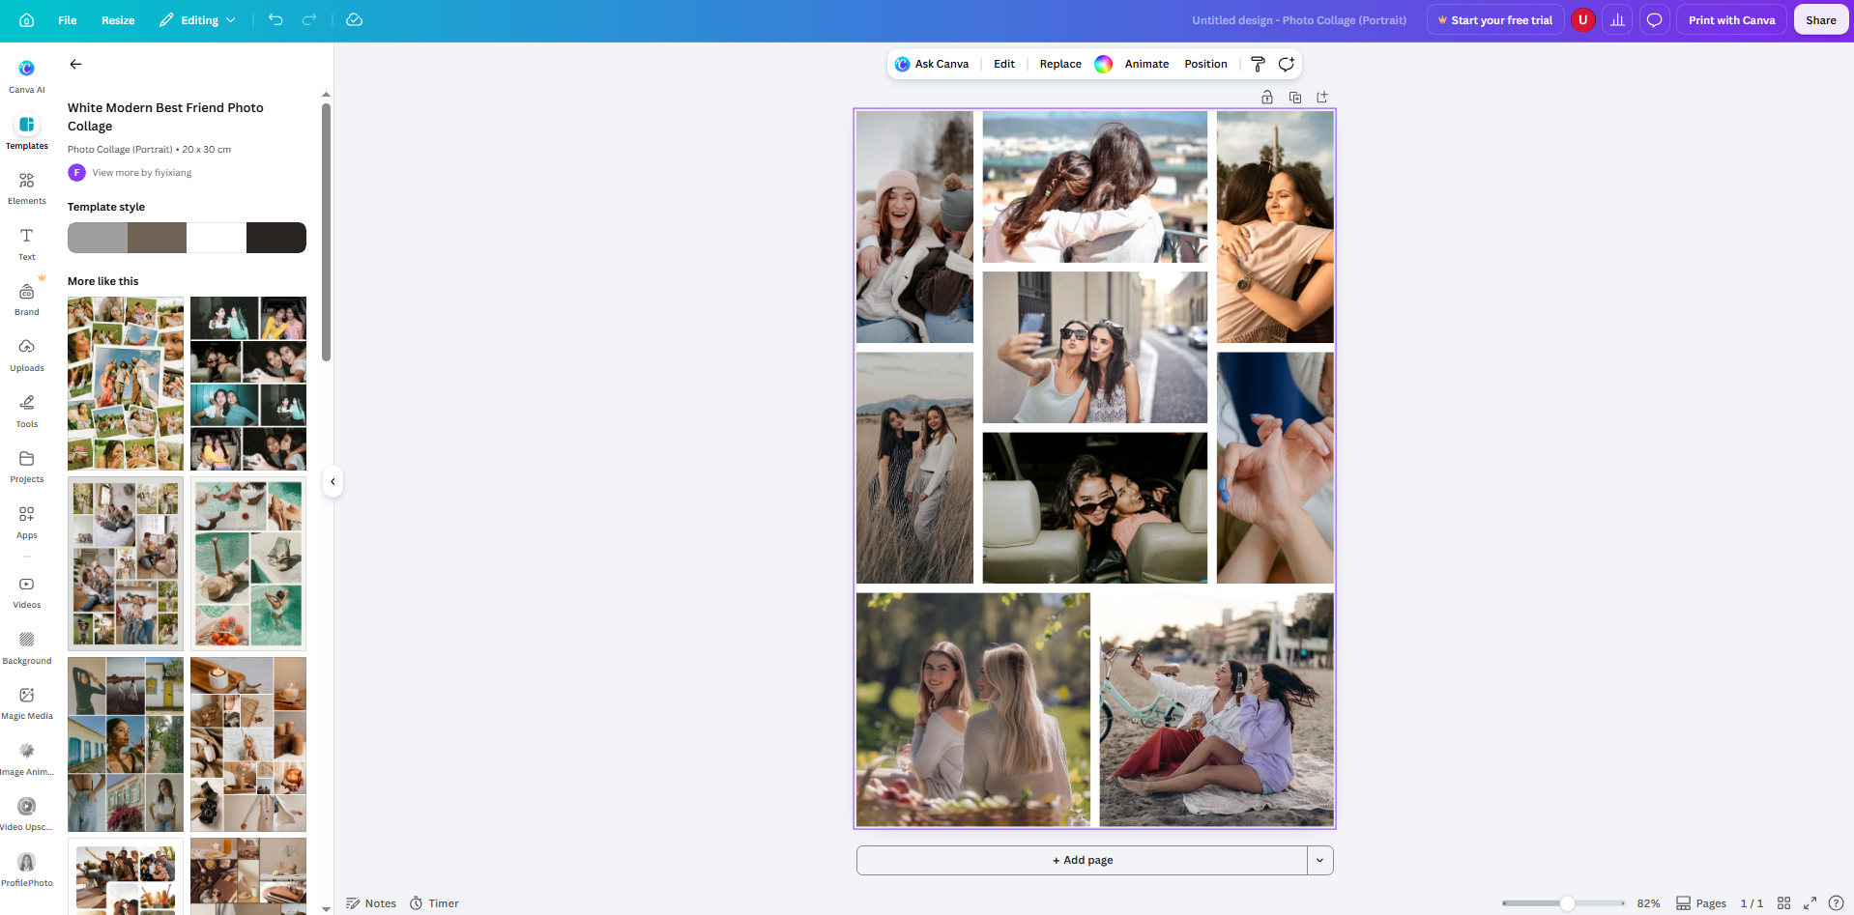Viewport: 1854px width, 915px height.
Task: Open Canva AI in sidebar
Action: coord(27,75)
